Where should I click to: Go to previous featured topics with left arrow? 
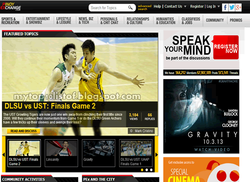point(4,155)
